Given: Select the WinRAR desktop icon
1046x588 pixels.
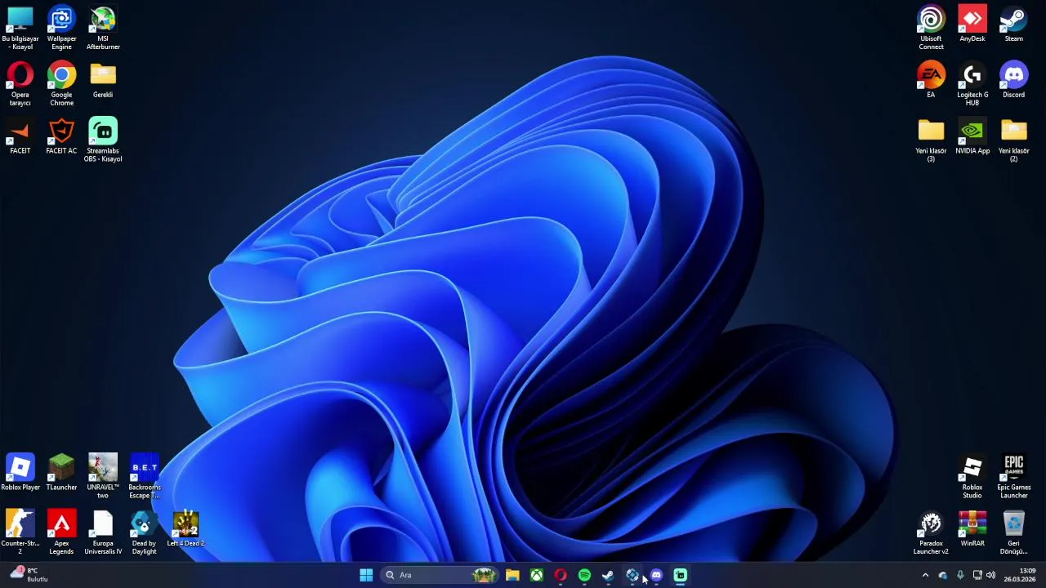Looking at the screenshot, I should pos(972,528).
